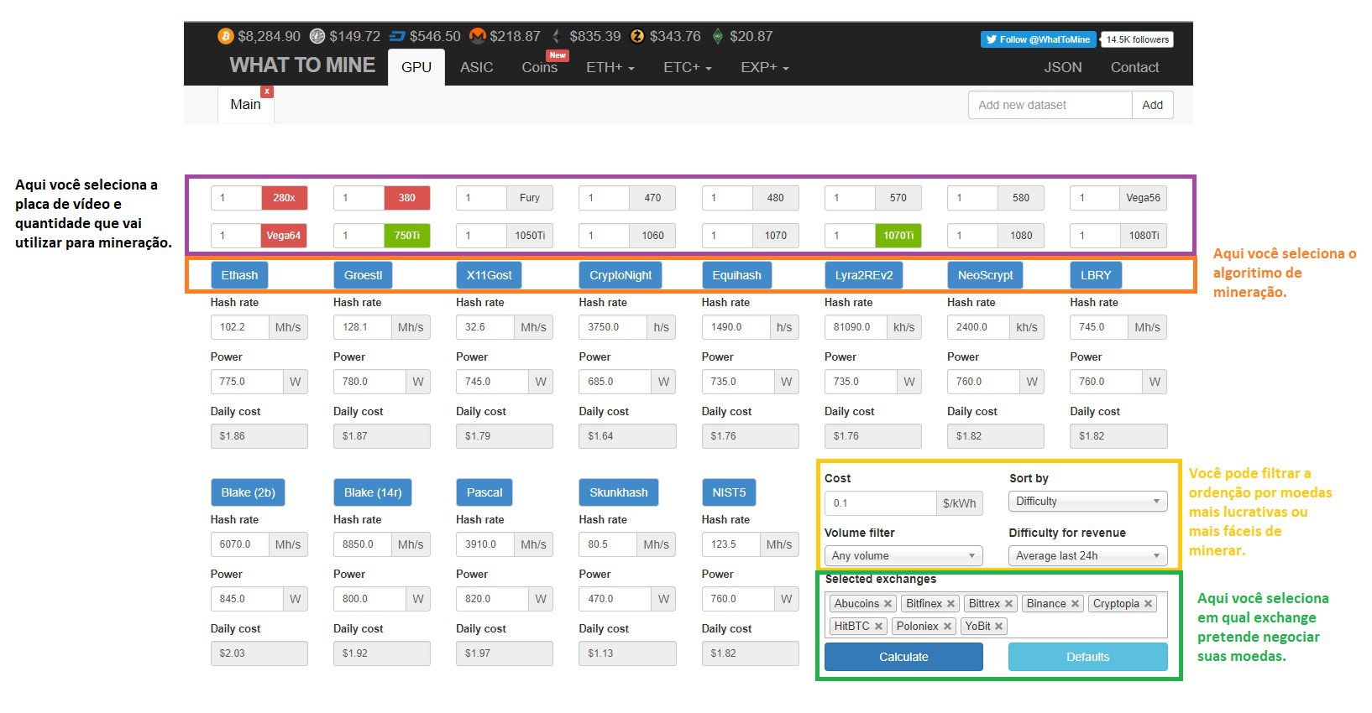1372x713 pixels.
Task: Expand the ETC+ menu
Action: [688, 67]
